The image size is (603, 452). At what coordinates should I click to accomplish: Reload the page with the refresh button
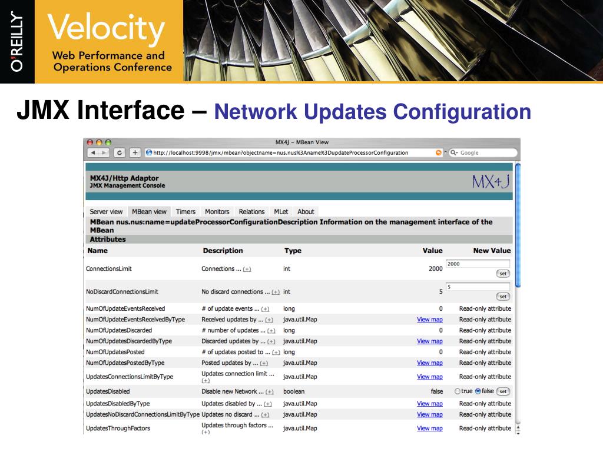point(120,153)
